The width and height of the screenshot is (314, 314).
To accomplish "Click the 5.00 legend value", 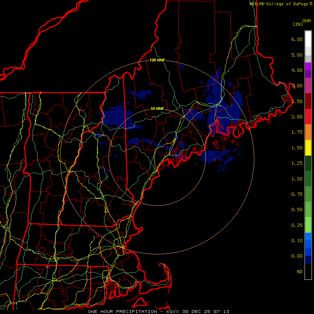I will [297, 55].
